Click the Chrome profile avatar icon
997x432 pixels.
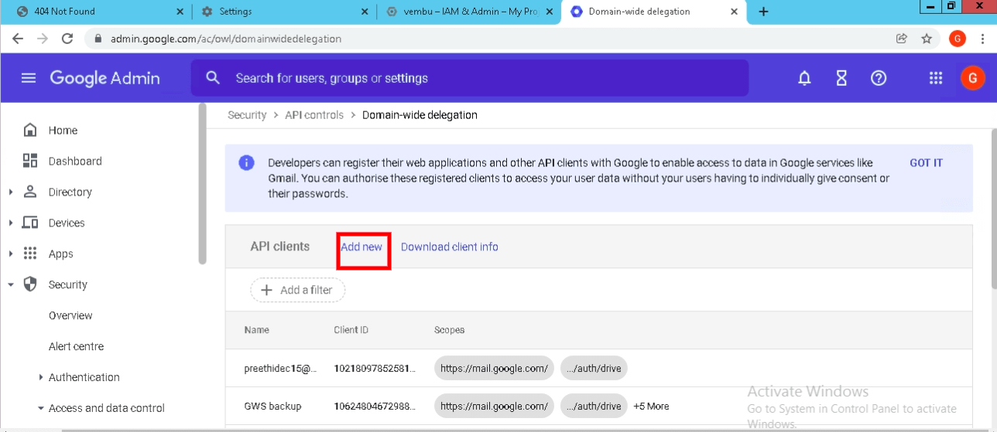[958, 39]
